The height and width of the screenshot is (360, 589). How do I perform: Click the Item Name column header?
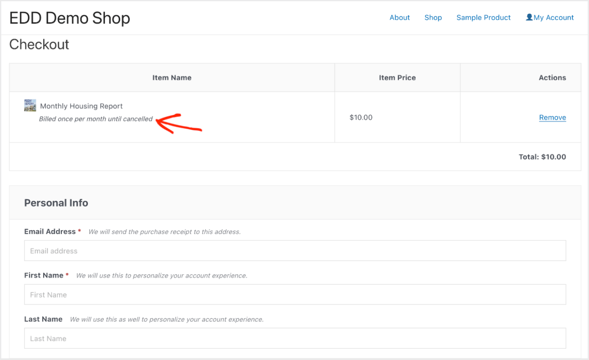click(172, 77)
